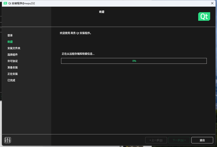The image size is (217, 147).
Task: Click the 下一步(N) button
Action: tap(179, 140)
